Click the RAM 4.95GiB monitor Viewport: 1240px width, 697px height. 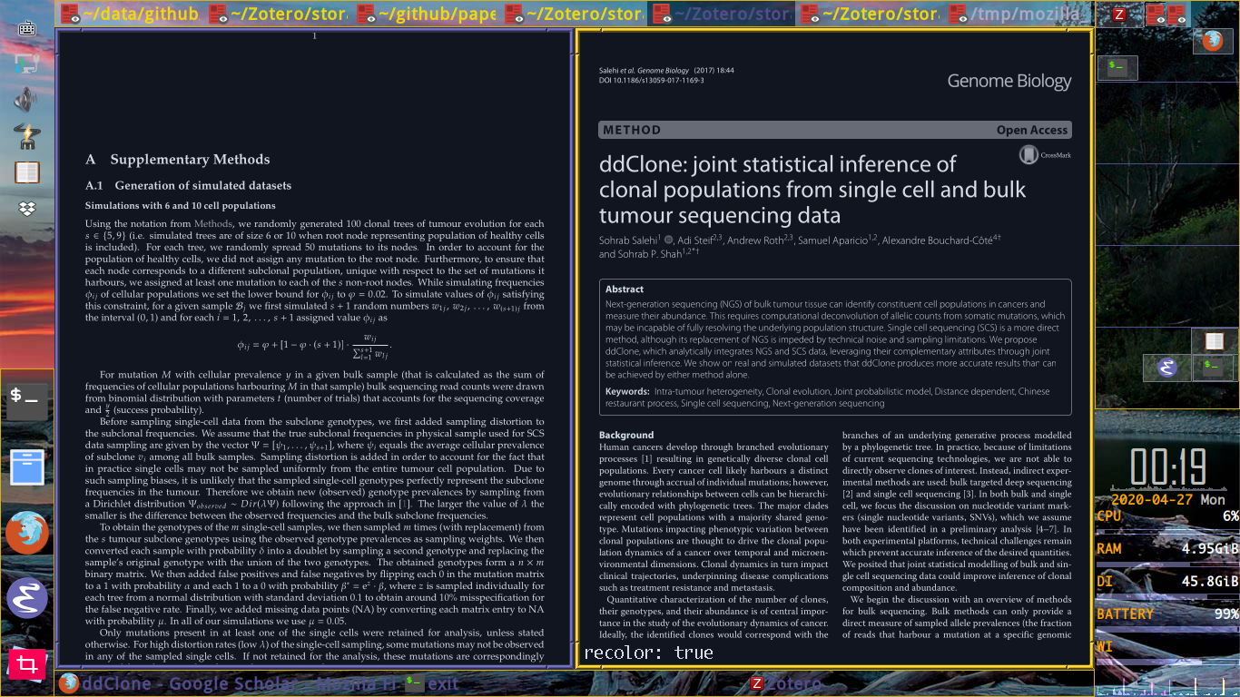coord(1167,548)
